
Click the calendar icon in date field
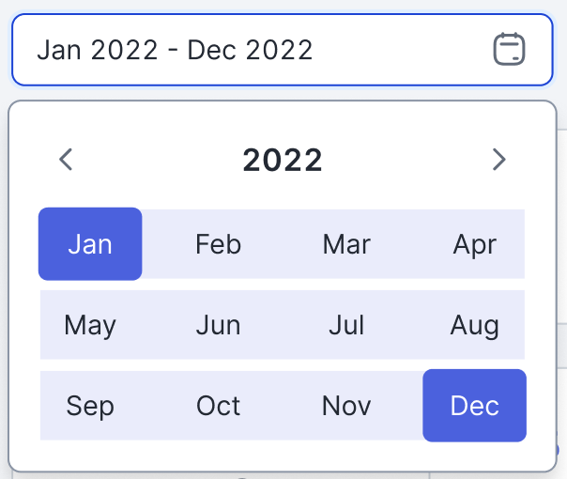(x=509, y=49)
